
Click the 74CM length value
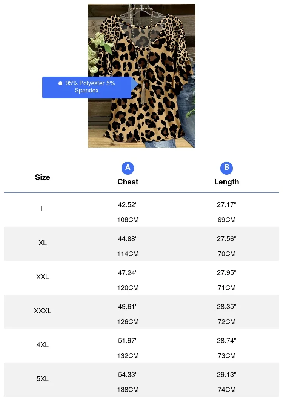pos(226,390)
